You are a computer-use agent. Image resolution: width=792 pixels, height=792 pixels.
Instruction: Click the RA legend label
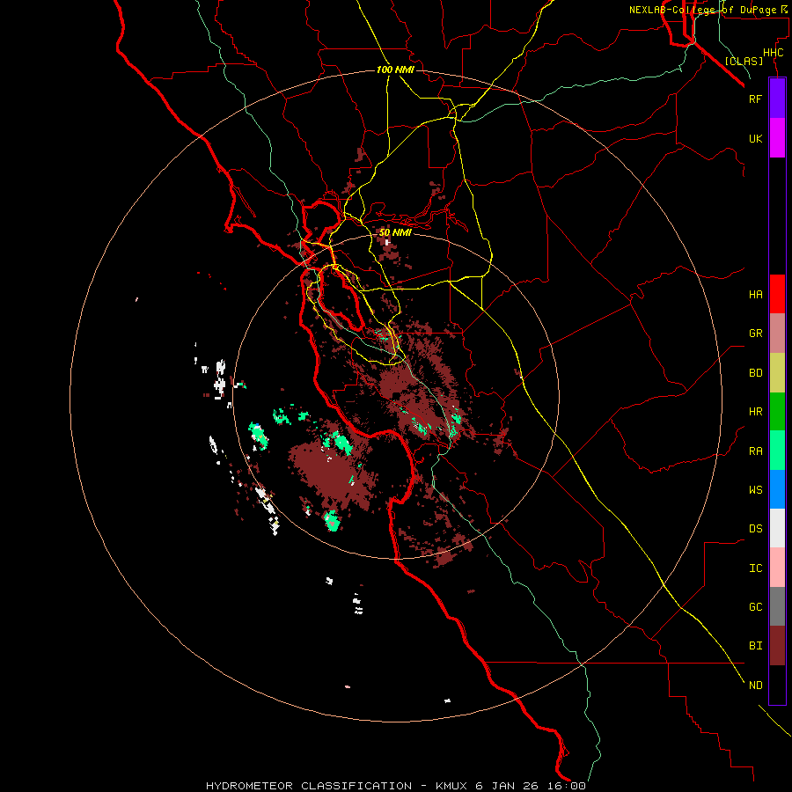[755, 451]
